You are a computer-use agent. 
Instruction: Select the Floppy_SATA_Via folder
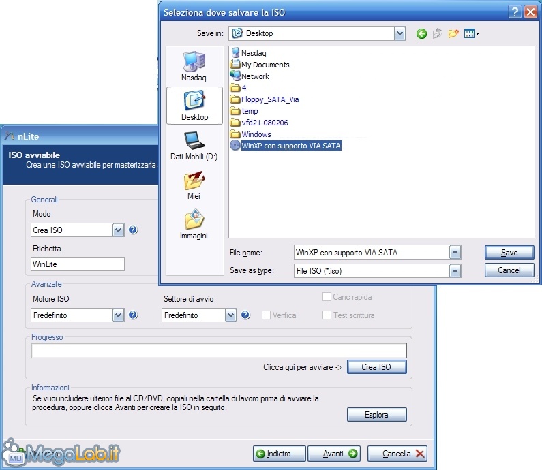[265, 99]
